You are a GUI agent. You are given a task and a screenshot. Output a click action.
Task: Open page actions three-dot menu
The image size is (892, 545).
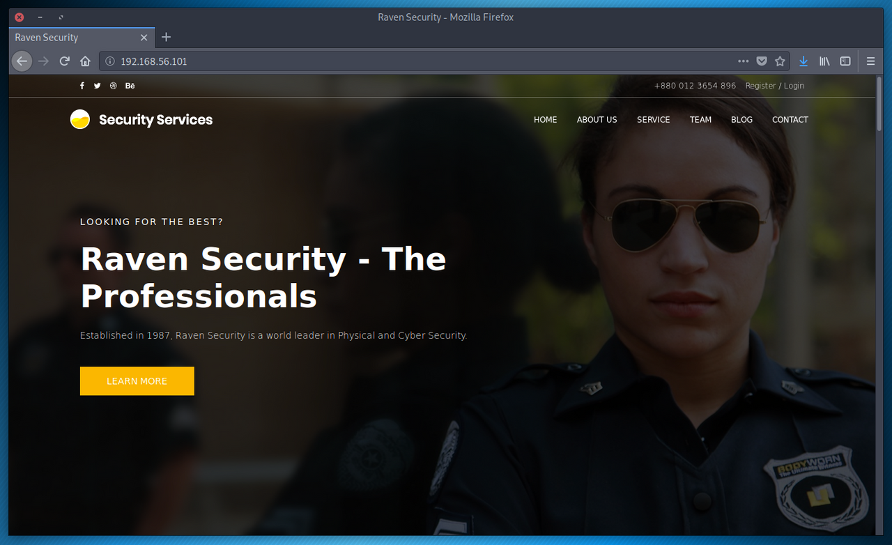click(x=744, y=61)
